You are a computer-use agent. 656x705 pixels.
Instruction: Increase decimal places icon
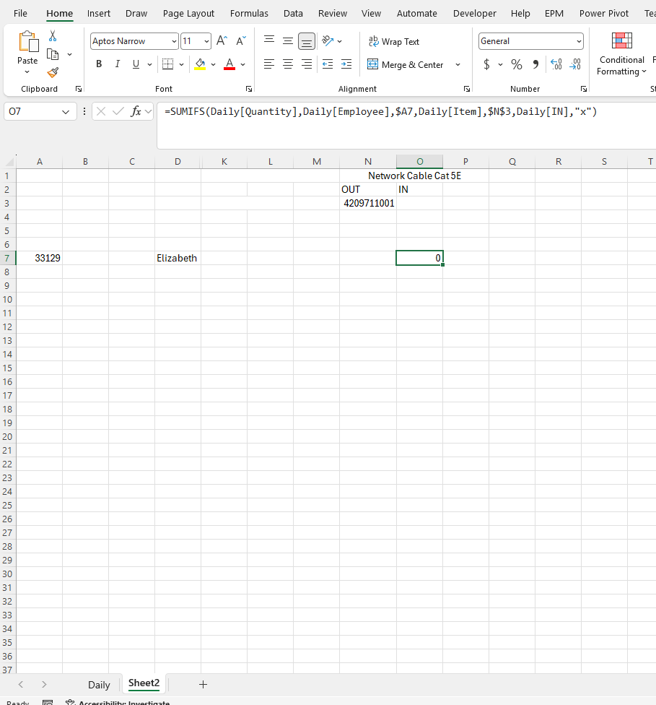click(556, 64)
